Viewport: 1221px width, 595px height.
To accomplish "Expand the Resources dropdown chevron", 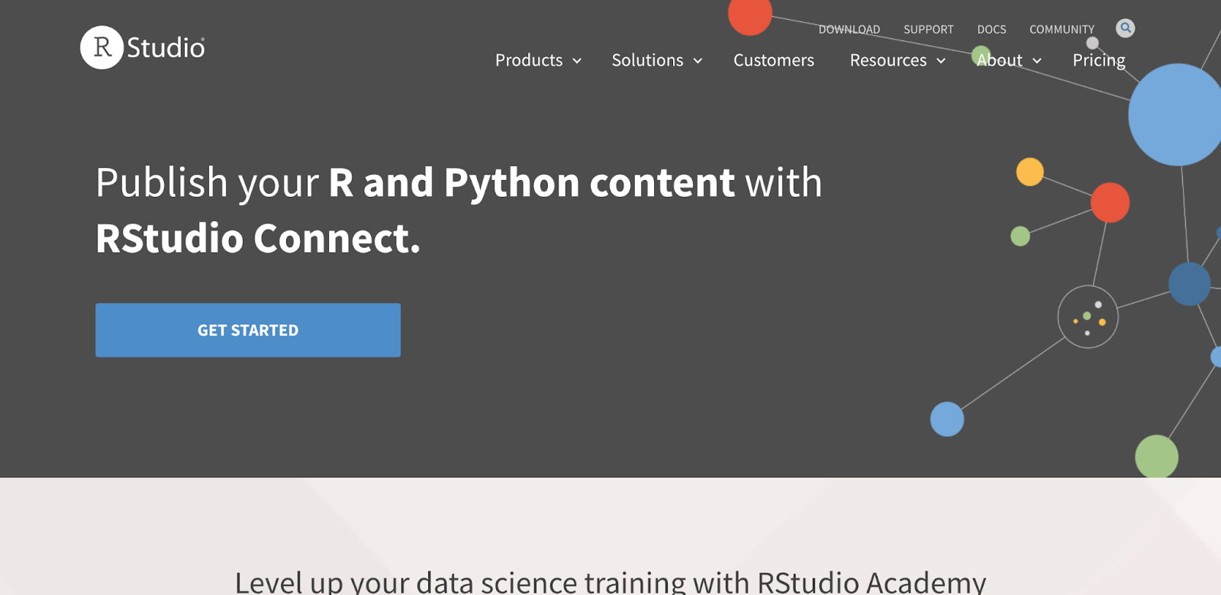I will (x=941, y=61).
